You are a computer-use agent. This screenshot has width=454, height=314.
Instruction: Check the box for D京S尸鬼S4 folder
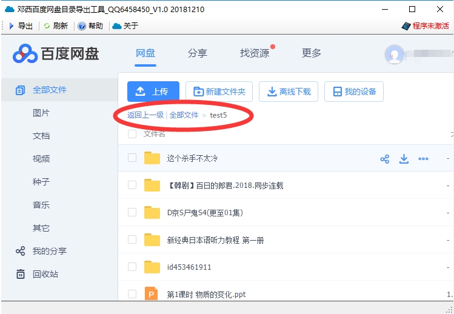132,212
